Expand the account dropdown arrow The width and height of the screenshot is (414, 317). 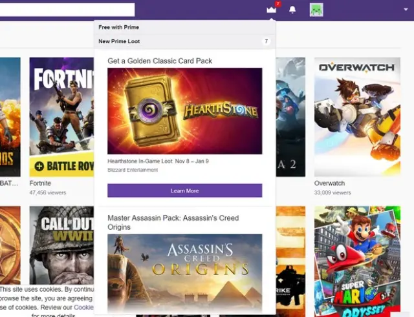click(x=406, y=10)
